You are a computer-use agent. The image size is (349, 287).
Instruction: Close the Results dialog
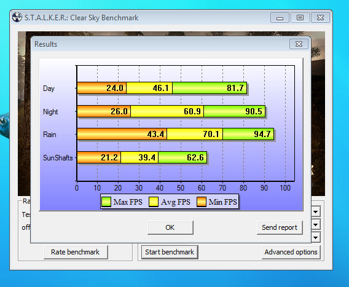click(x=299, y=44)
